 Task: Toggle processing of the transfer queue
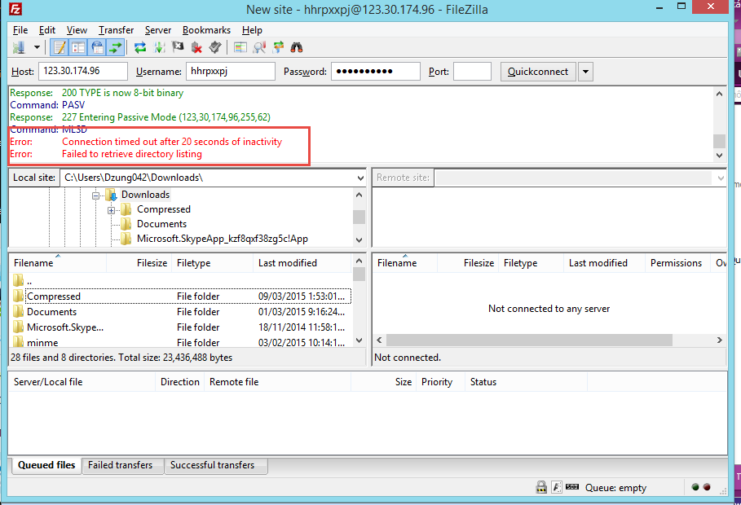tap(159, 47)
